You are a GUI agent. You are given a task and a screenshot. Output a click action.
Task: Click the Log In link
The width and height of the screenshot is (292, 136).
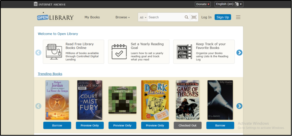click(x=206, y=17)
